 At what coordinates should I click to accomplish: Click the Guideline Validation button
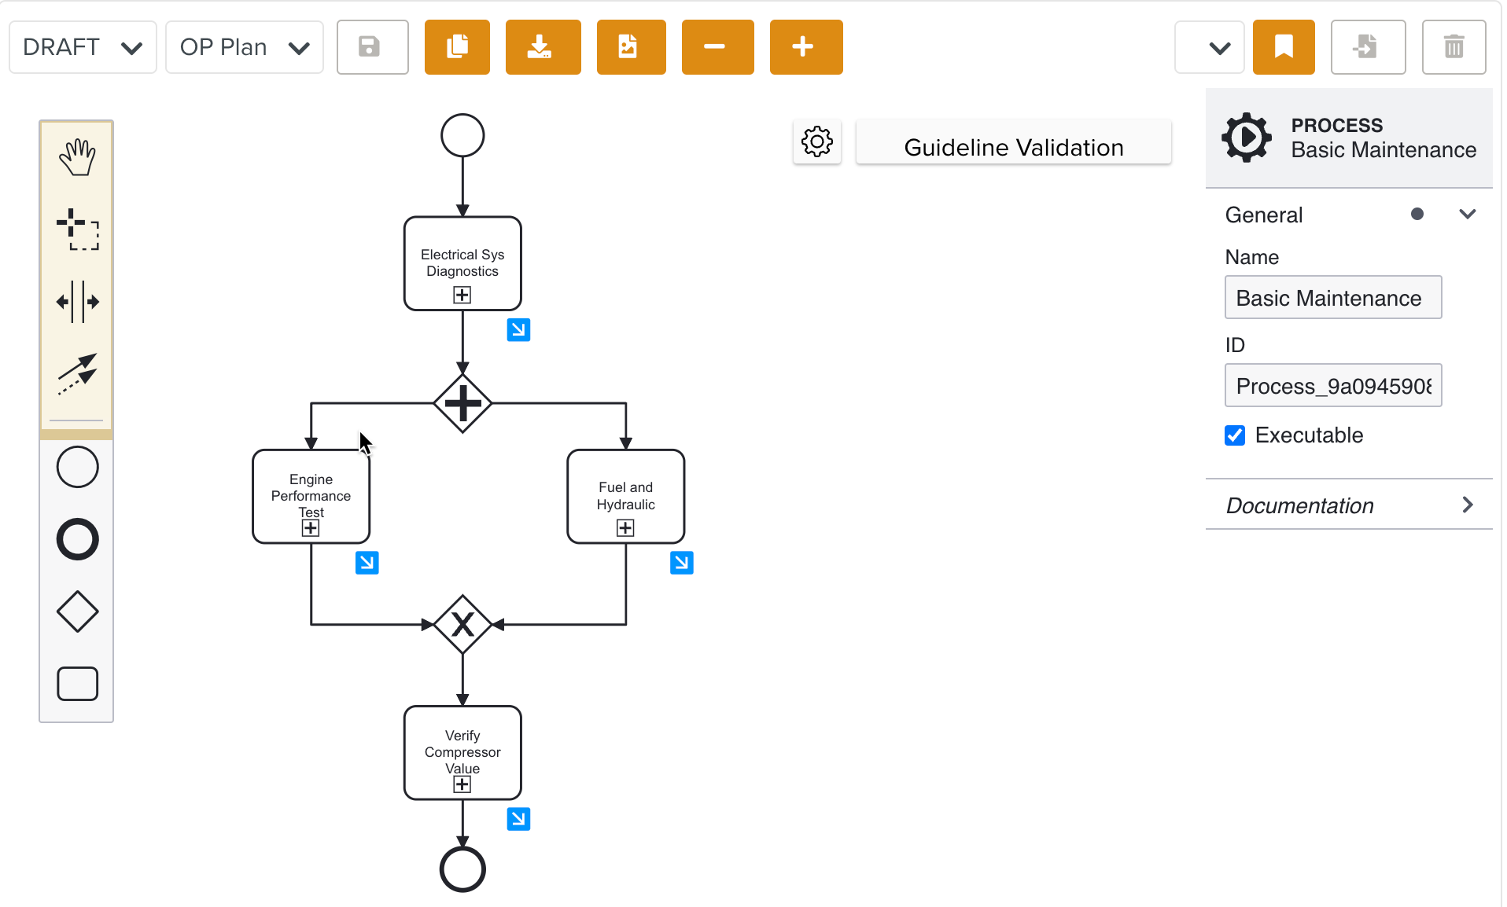(x=1013, y=147)
